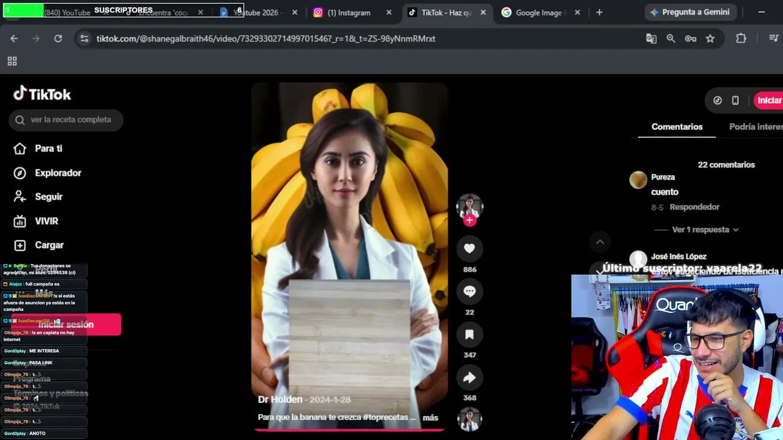The height and width of the screenshot is (440, 783).
Task: Click the date 2024-1-28 text
Action: (330, 400)
